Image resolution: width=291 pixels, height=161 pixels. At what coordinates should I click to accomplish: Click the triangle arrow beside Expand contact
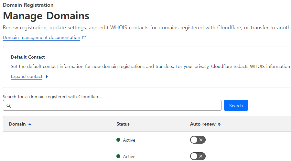pyautogui.click(x=47, y=77)
